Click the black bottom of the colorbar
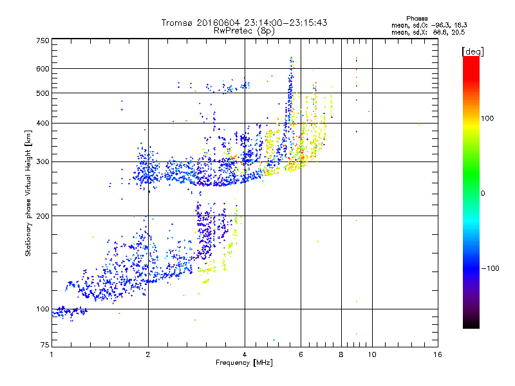Viewport: 515px width, 386px height. point(471,324)
